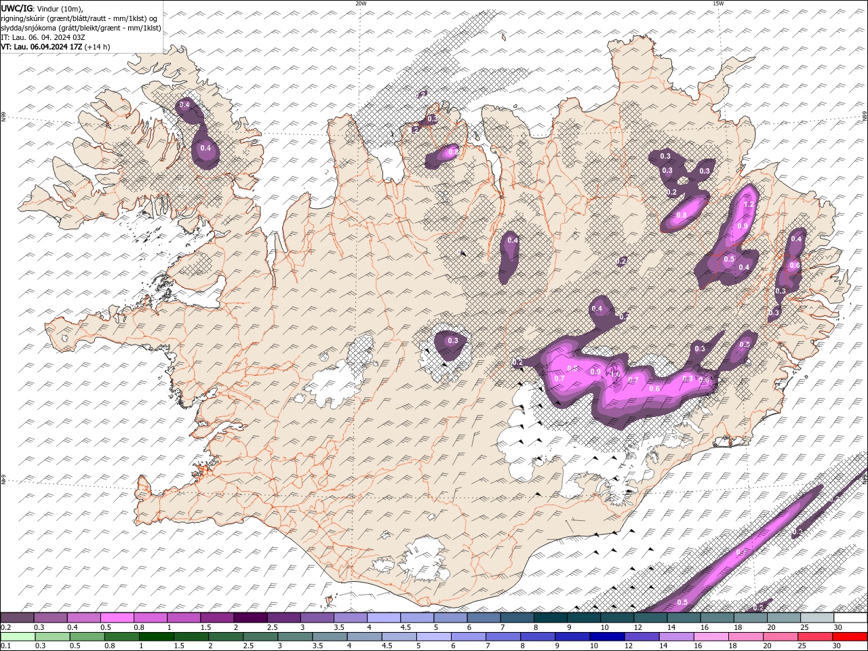
Task: Click the '0.1' number under the rain legend
Action: tap(5, 646)
